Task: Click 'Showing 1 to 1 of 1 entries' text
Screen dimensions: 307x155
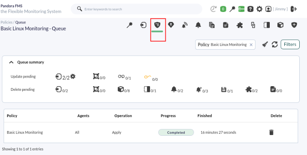Action: click(x=23, y=149)
